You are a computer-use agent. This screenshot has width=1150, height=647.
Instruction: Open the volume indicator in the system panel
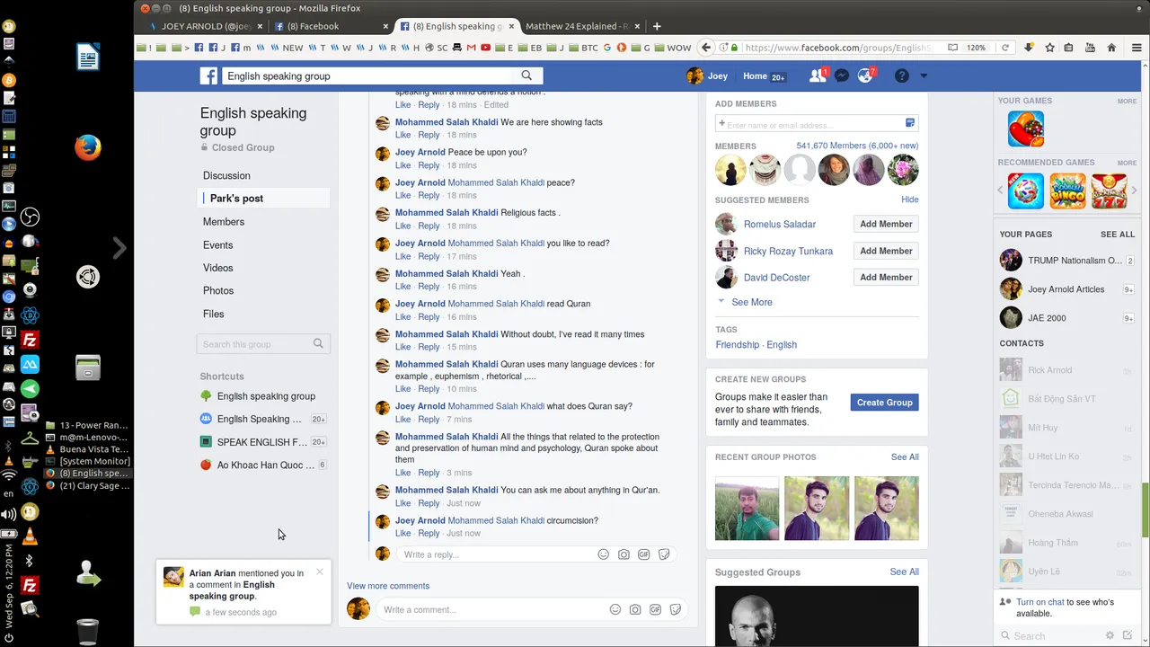9,515
